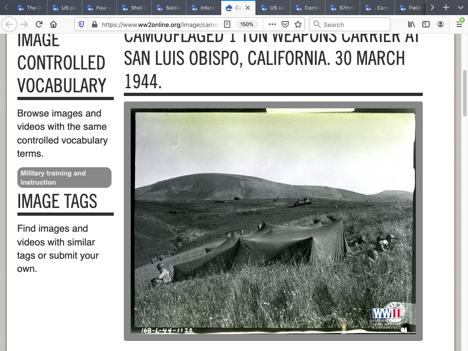Screen dimensions: 468x351
Task: Reload the current page
Action: (x=39, y=24)
